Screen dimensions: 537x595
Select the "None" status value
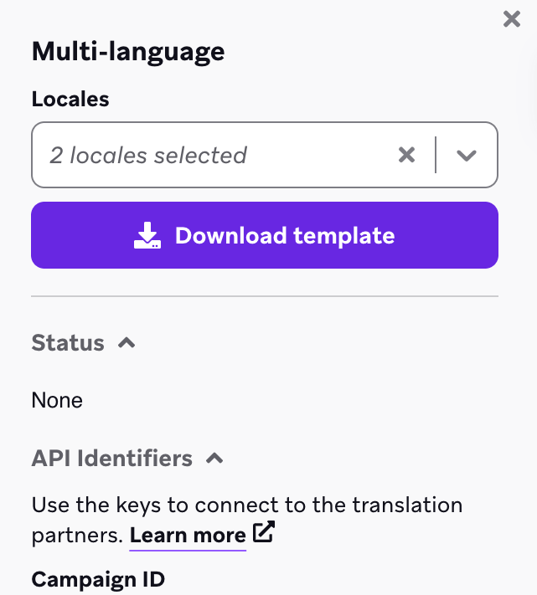[x=57, y=400]
